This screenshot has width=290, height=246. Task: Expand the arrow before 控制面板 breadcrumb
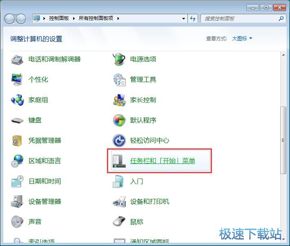click(x=44, y=18)
